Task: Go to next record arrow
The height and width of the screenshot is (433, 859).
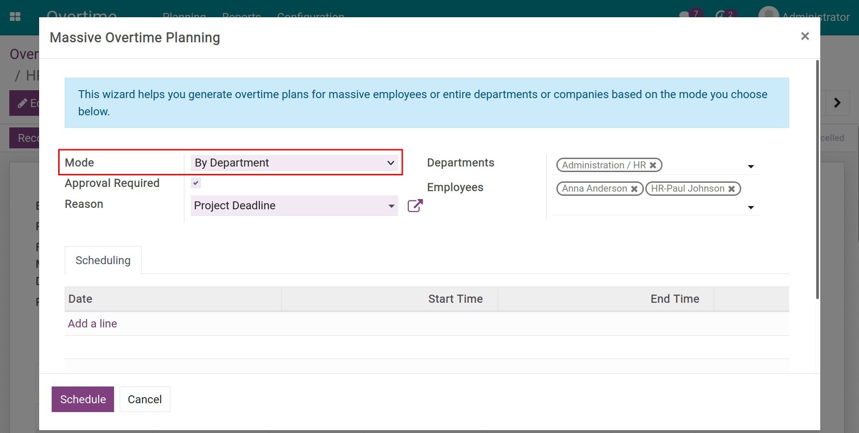Action: coord(837,103)
